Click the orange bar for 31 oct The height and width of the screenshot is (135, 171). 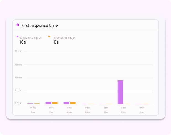[36, 104]
